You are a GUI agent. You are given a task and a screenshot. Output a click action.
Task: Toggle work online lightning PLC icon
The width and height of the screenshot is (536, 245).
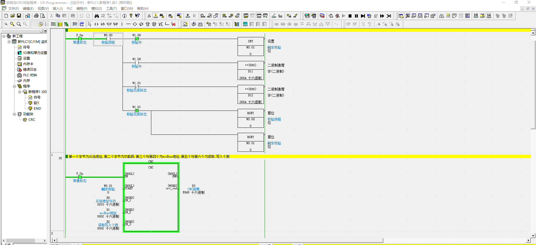[156, 16]
